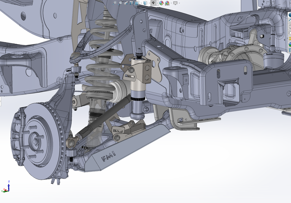This screenshot has height=203, width=291.
Task: Open the Display Style dropdown arrow
Action: pyautogui.click(x=149, y=3)
